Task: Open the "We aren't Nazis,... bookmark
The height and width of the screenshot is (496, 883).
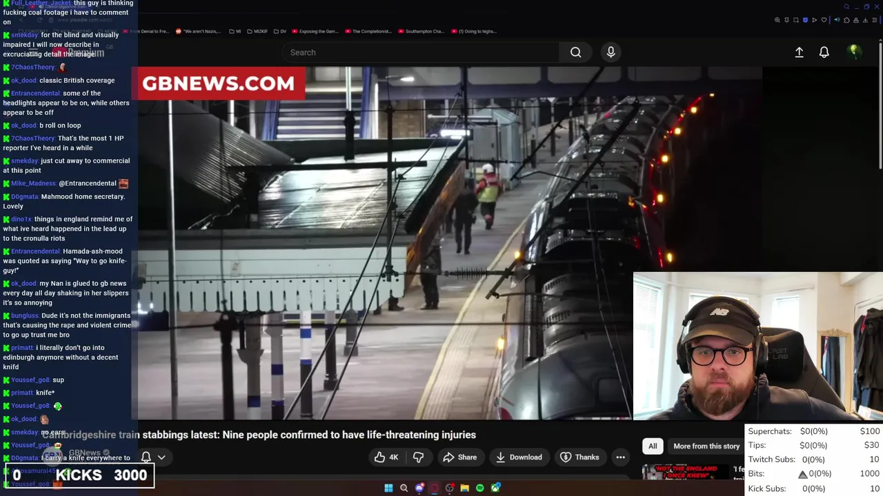Action: [x=198, y=31]
